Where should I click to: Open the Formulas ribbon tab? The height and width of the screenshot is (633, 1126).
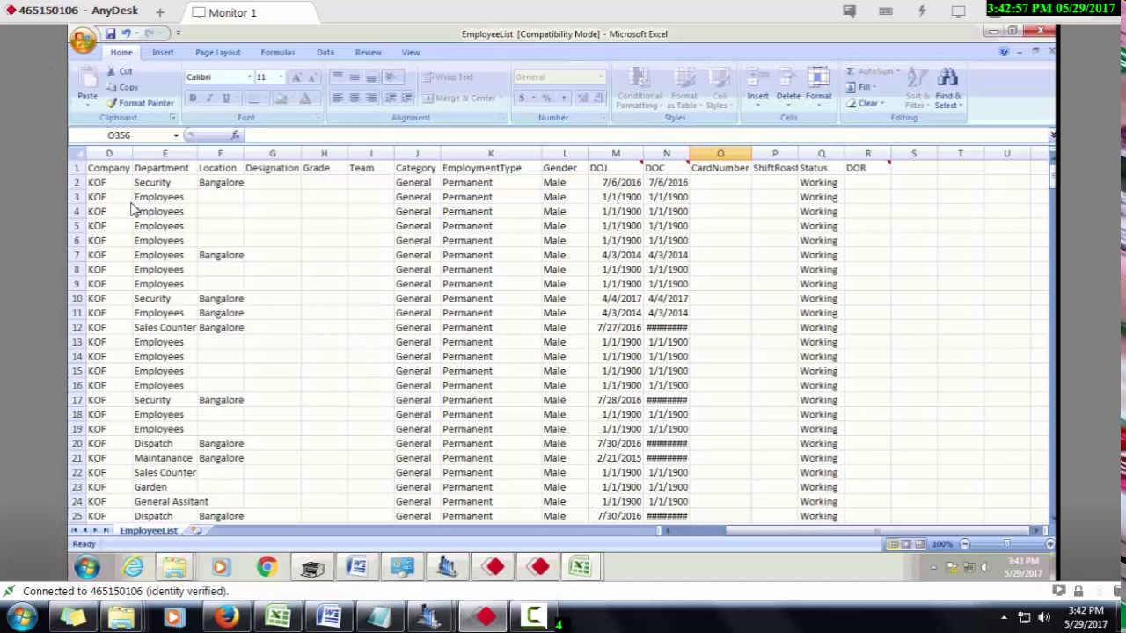277,53
